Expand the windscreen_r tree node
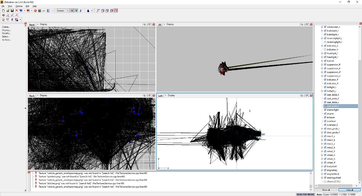This screenshot has width=362, height=196. [x=322, y=27]
